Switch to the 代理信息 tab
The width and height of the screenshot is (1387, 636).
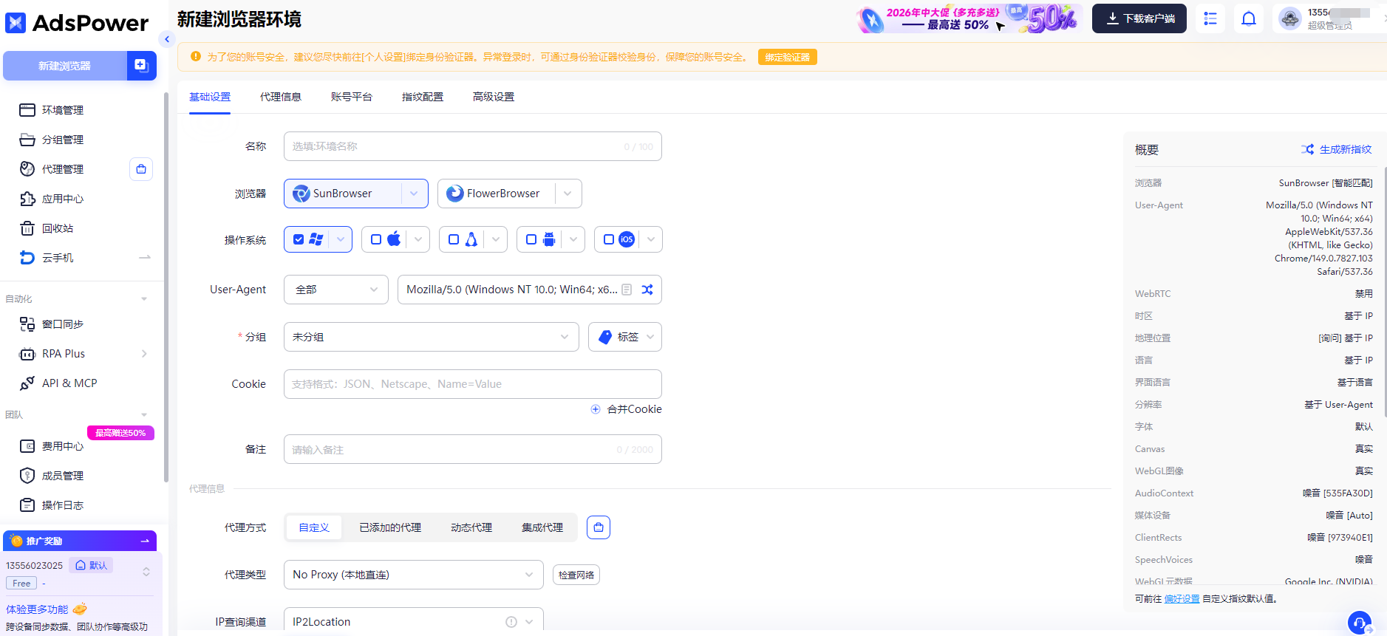(x=281, y=97)
